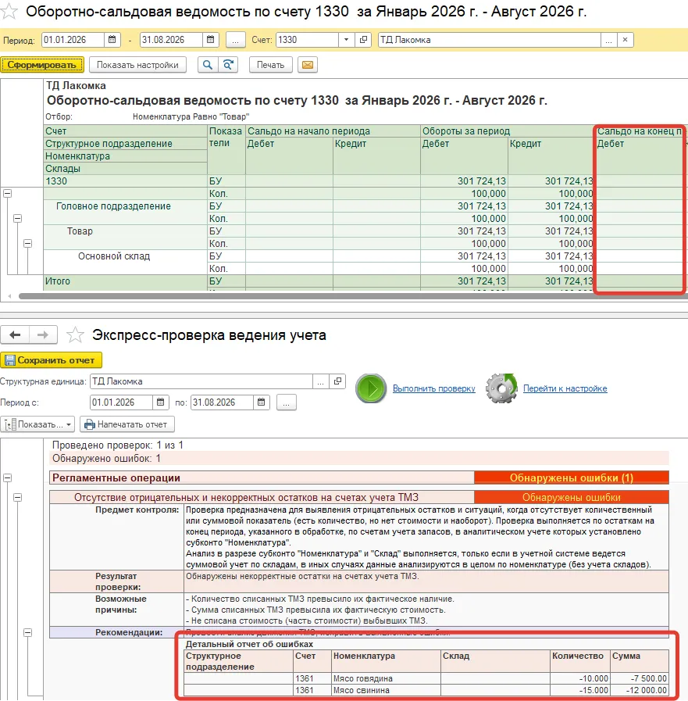Click Сохранить отчет button

pos(51,360)
